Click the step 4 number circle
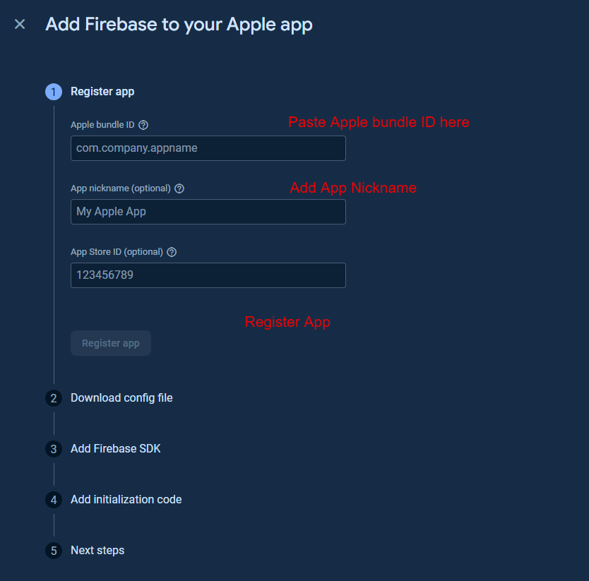This screenshot has height=581, width=589. (x=54, y=500)
